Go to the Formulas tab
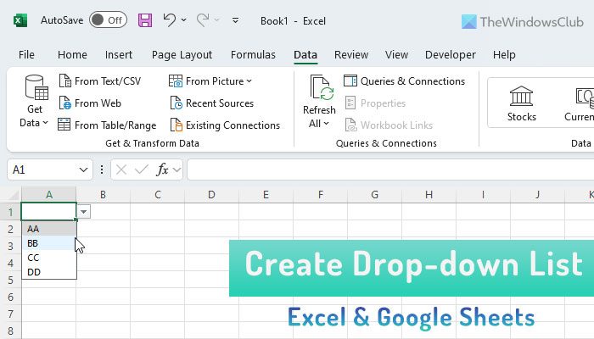Image resolution: width=594 pixels, height=339 pixels. coord(253,55)
